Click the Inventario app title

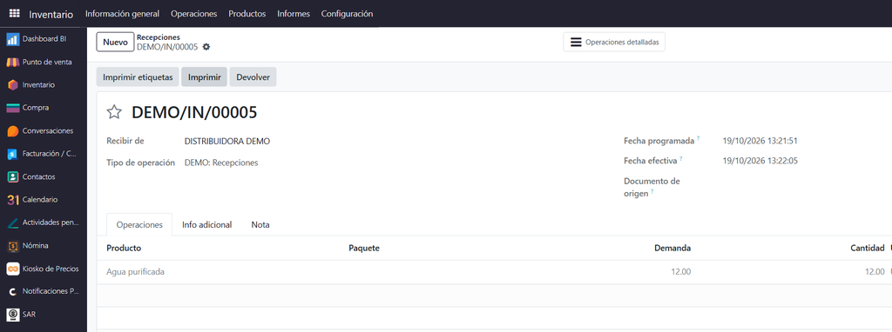coord(51,14)
